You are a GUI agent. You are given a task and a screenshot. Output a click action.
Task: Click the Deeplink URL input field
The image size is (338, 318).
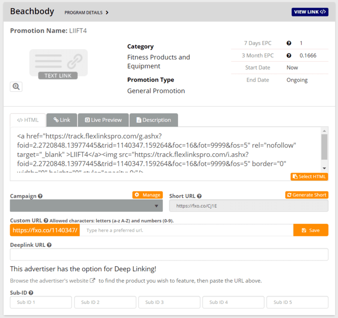coord(169,255)
